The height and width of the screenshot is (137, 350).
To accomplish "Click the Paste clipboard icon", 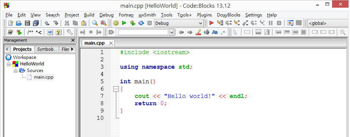I will [x=84, y=23].
